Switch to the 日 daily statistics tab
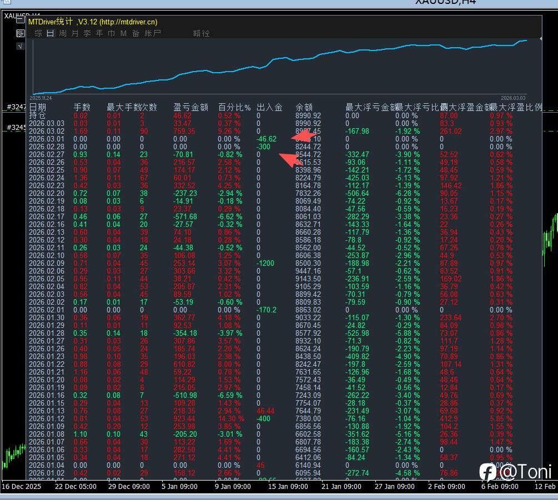Viewport: 558px width, 500px height. coord(49,33)
